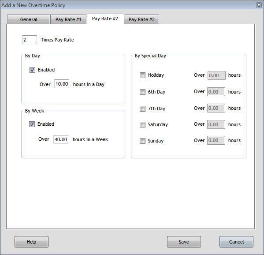Viewport: 264px width, 255px height.
Task: Save the new overtime policy
Action: coord(184,242)
